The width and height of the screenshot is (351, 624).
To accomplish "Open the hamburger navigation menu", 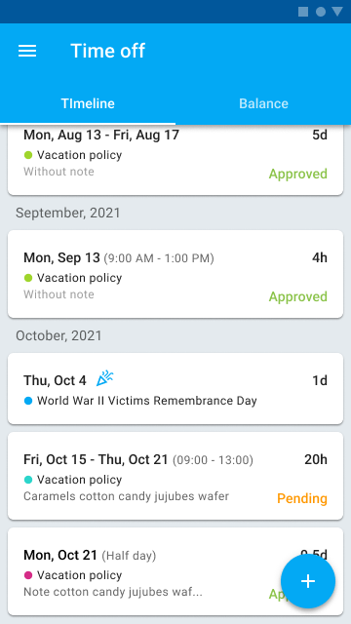I will tap(27, 51).
